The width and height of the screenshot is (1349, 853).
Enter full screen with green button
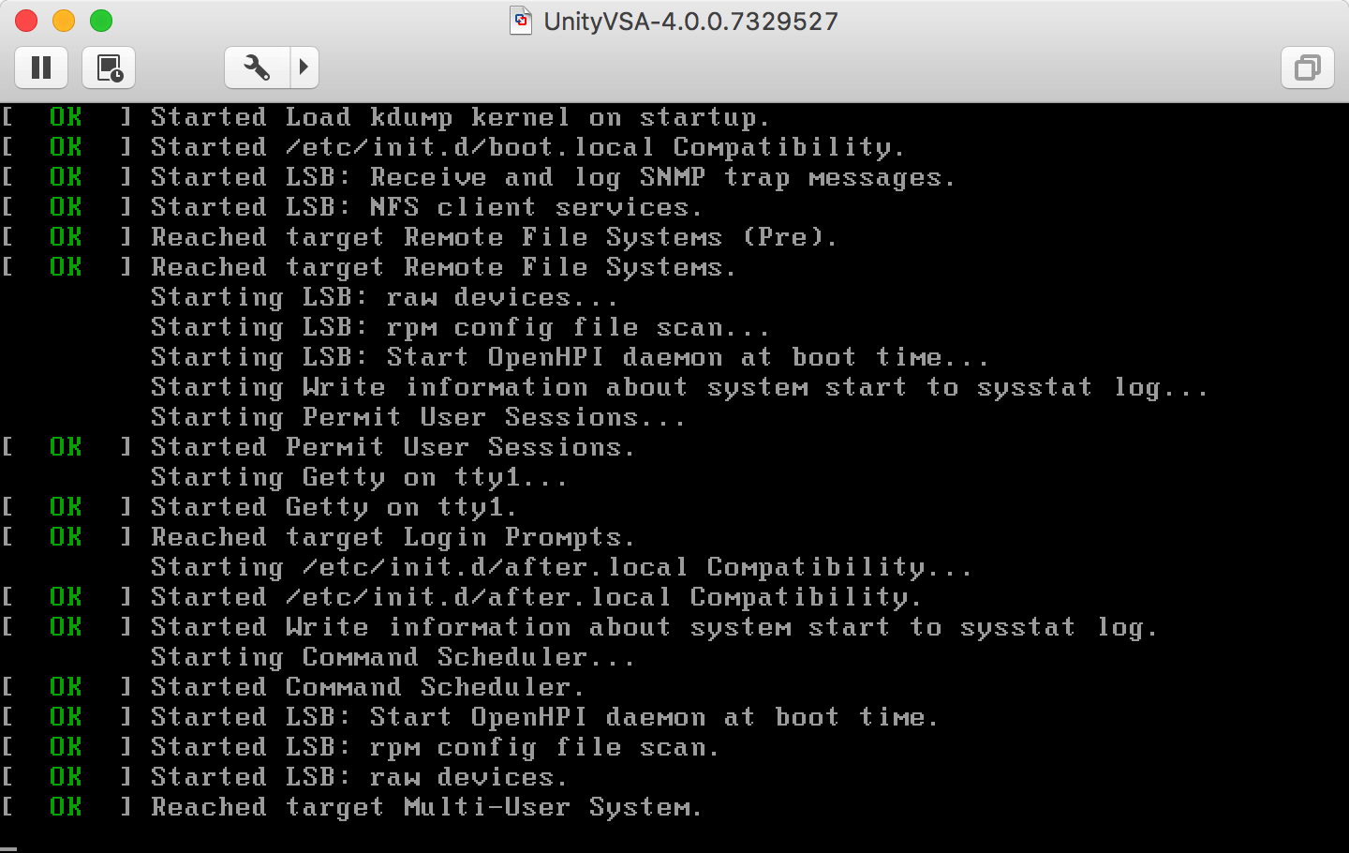click(x=101, y=21)
